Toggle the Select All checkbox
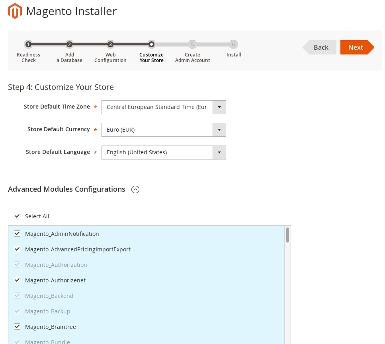 coord(17,216)
